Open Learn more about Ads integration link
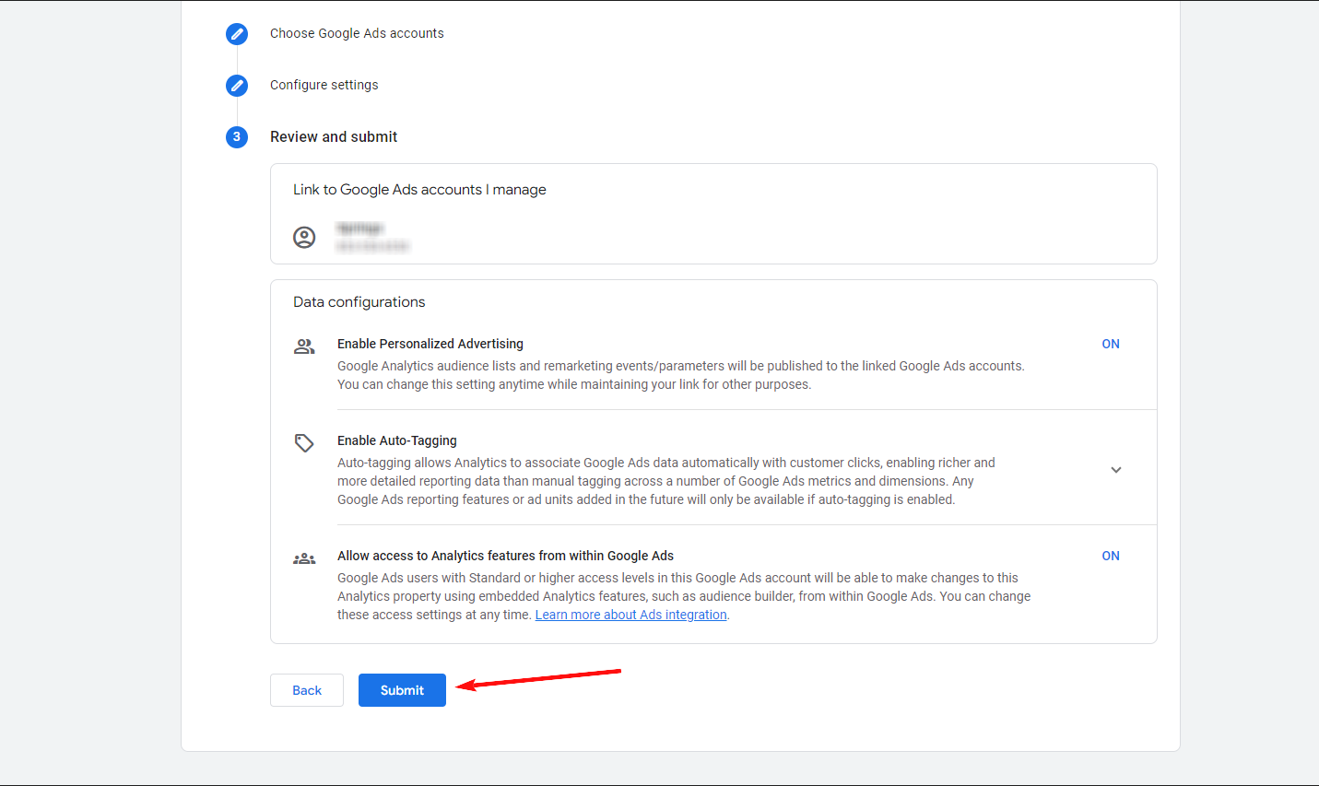The width and height of the screenshot is (1319, 786). pyautogui.click(x=630, y=615)
